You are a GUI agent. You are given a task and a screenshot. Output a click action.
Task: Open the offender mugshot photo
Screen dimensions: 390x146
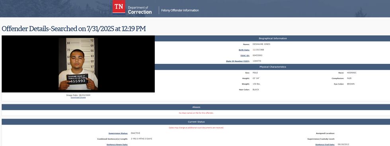point(78,64)
